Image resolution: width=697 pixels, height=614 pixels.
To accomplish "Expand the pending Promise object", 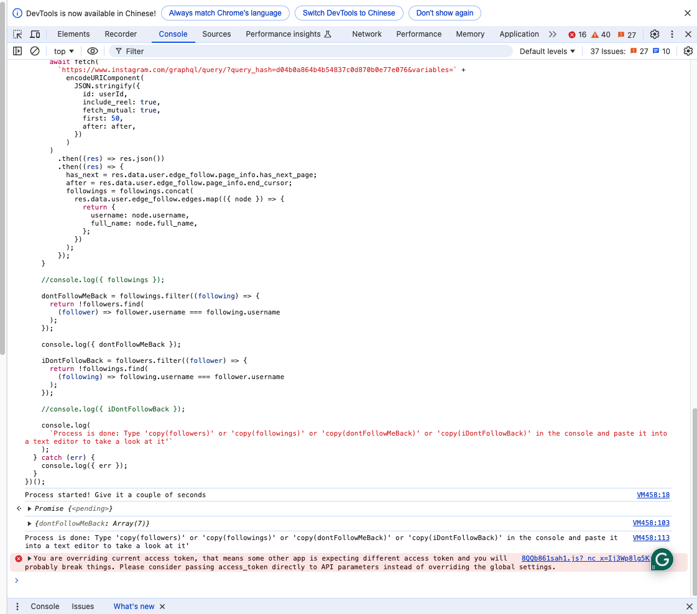I will tap(29, 508).
